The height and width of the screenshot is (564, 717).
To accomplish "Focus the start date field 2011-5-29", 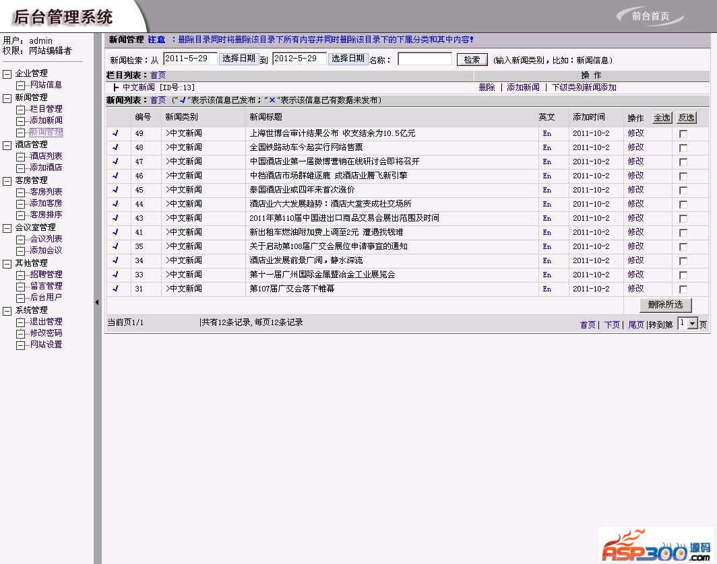I will 190,59.
